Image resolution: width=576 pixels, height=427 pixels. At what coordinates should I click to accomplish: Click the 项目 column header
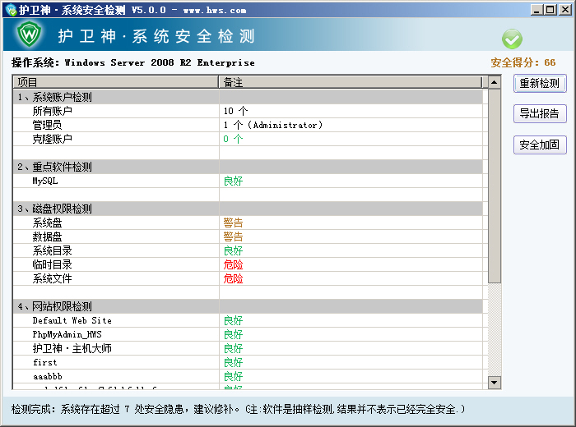pos(115,82)
